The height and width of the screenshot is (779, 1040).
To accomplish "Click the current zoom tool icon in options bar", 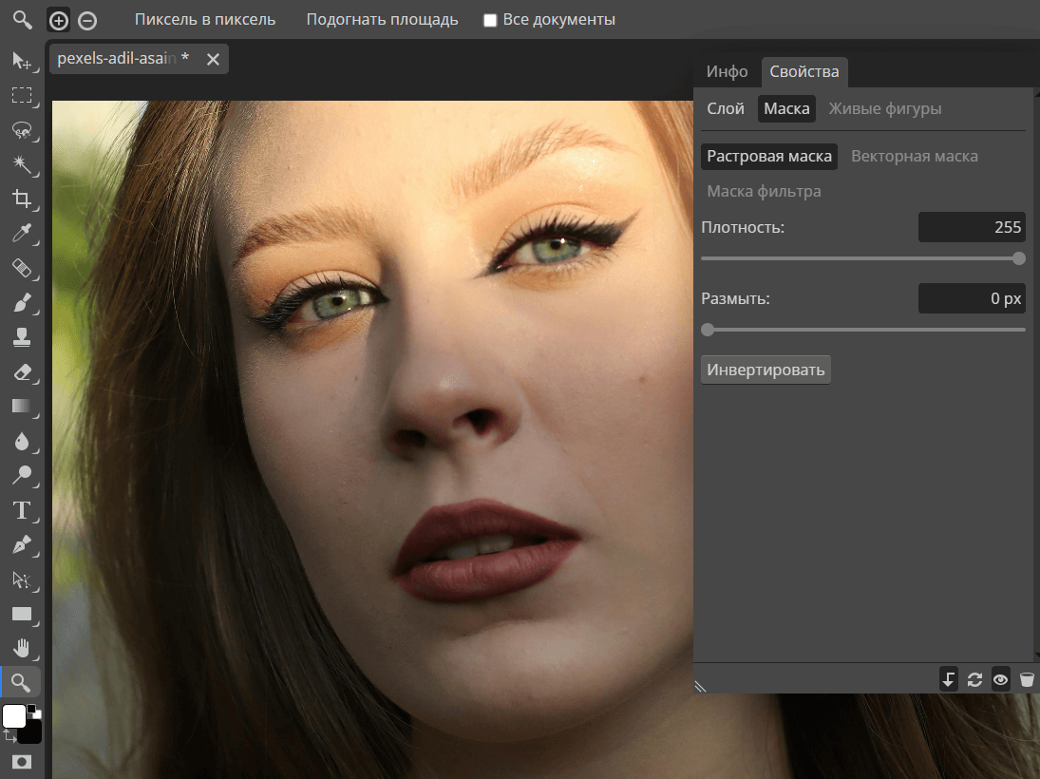I will click(22, 21).
